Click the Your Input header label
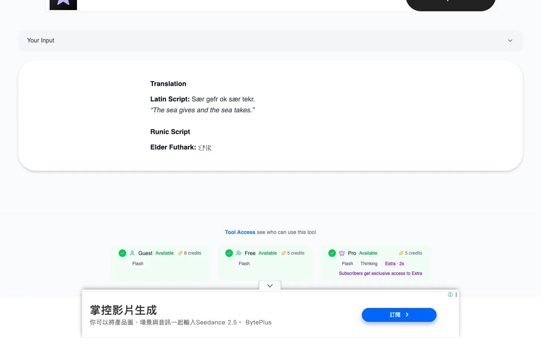 (41, 41)
